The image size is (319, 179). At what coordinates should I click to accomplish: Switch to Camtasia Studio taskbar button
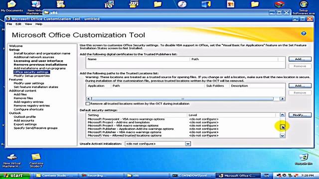click(54, 176)
